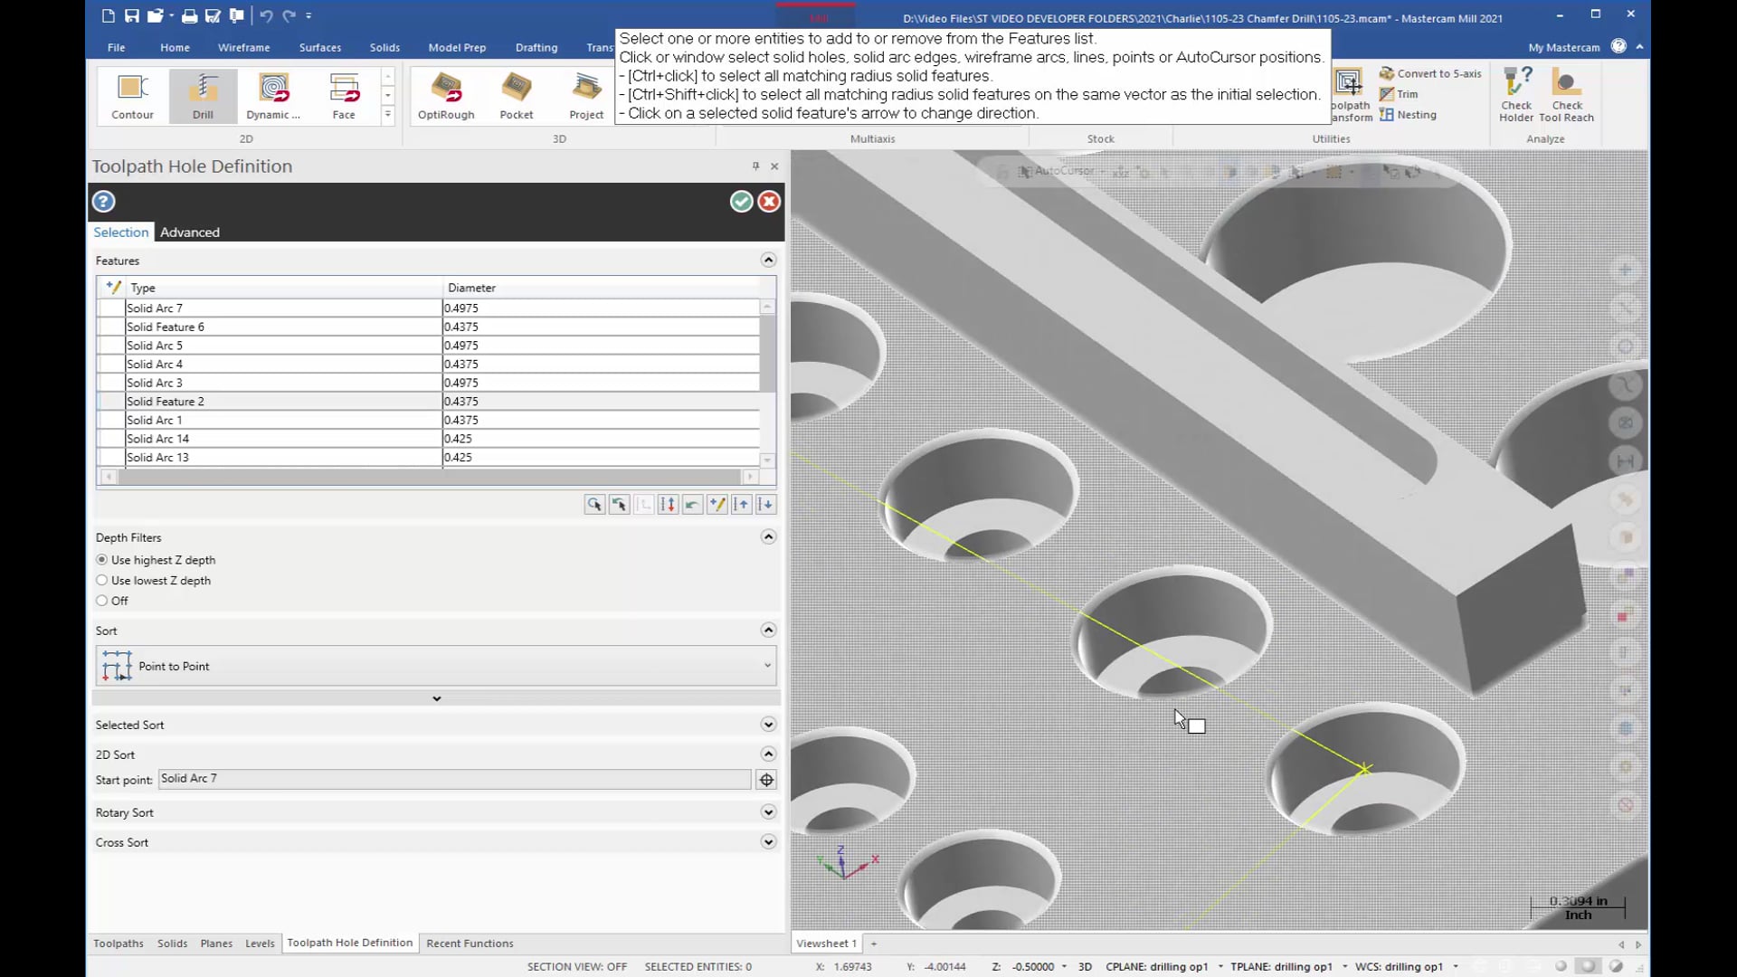Select the Solid Feature 6 row
The image size is (1737, 977).
point(428,327)
